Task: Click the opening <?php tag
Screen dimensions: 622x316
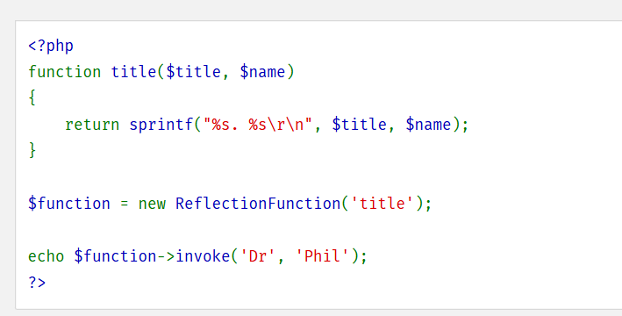Action: [51, 46]
